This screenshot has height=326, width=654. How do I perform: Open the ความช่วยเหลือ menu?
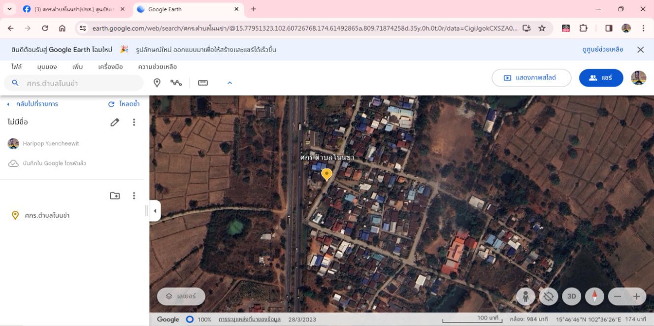(158, 66)
